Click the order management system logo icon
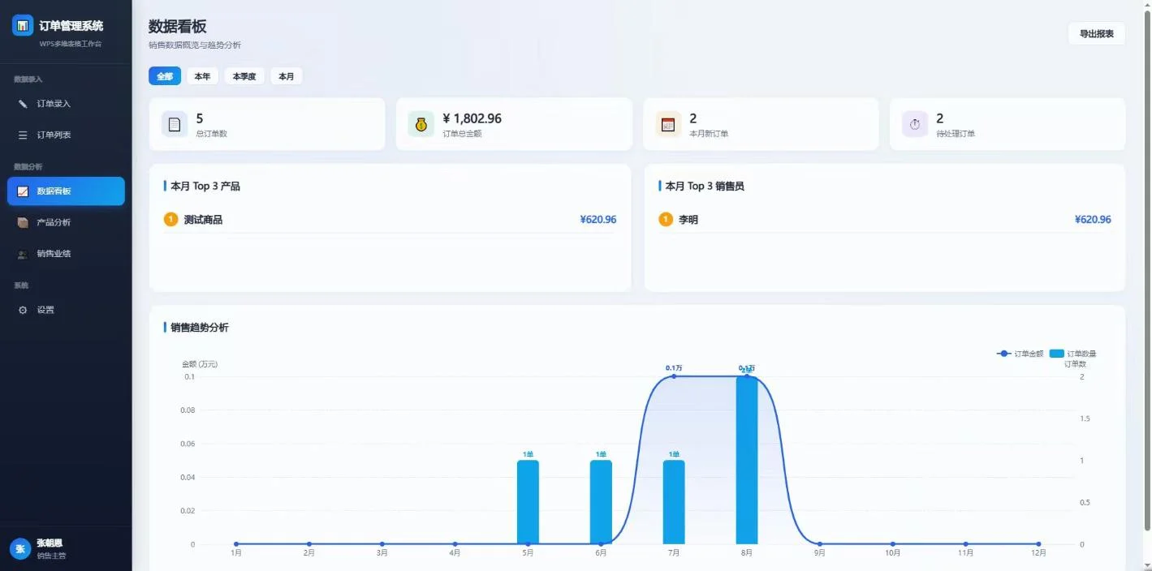Image resolution: width=1152 pixels, height=571 pixels. click(x=23, y=25)
